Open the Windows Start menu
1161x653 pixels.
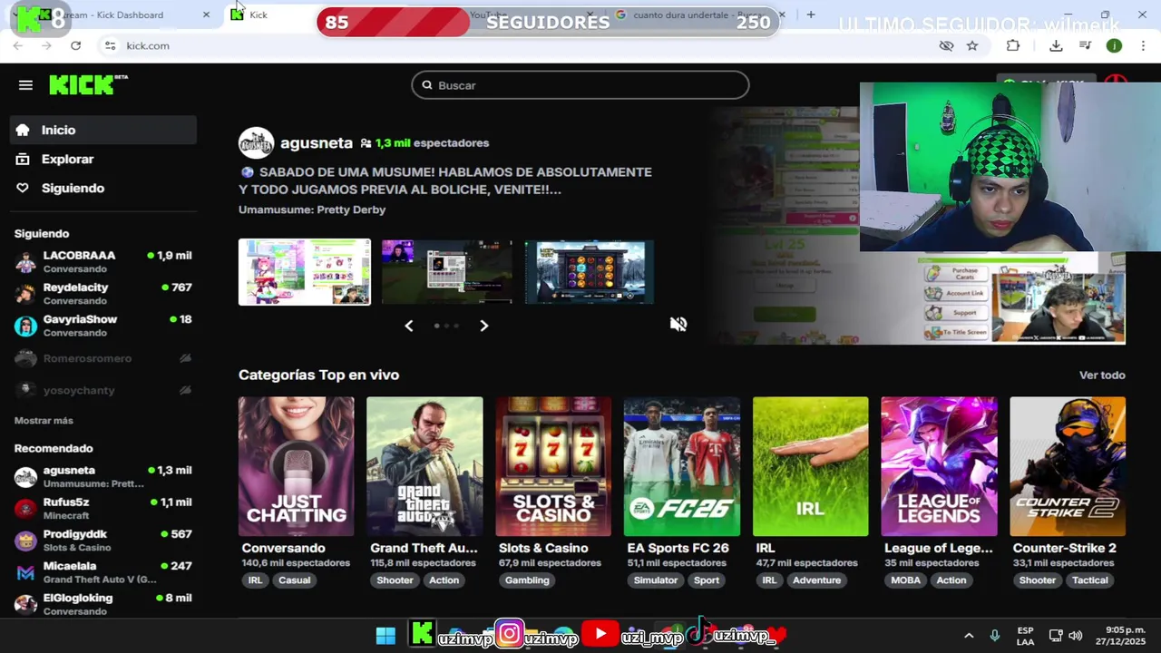(x=385, y=635)
